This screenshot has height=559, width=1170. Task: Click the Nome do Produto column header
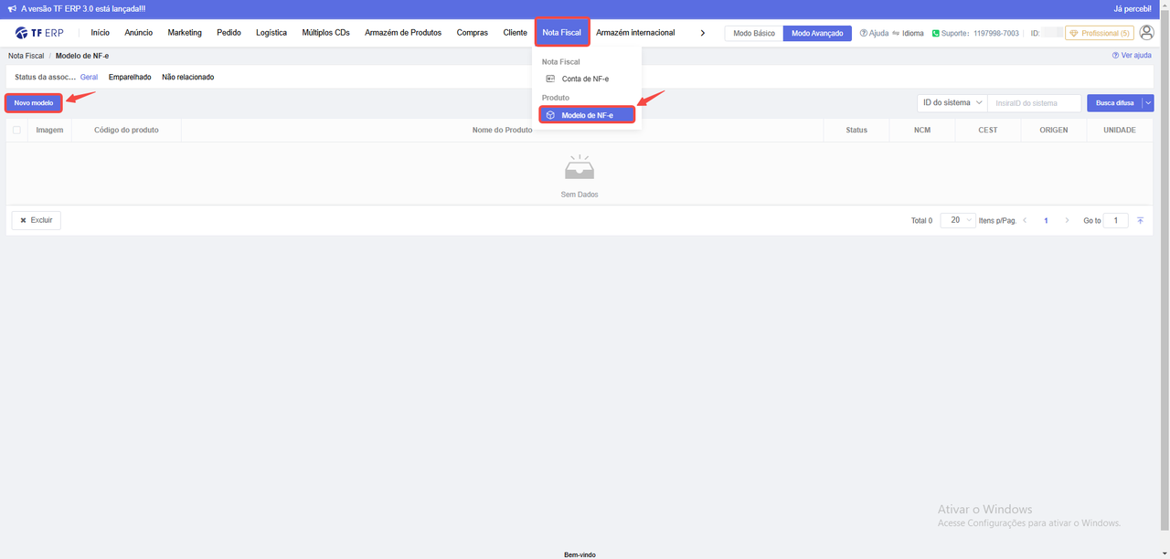click(502, 131)
